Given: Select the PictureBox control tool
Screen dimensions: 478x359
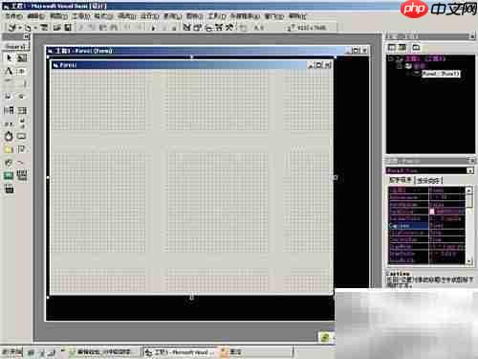Looking at the screenshot, I should [x=22, y=57].
